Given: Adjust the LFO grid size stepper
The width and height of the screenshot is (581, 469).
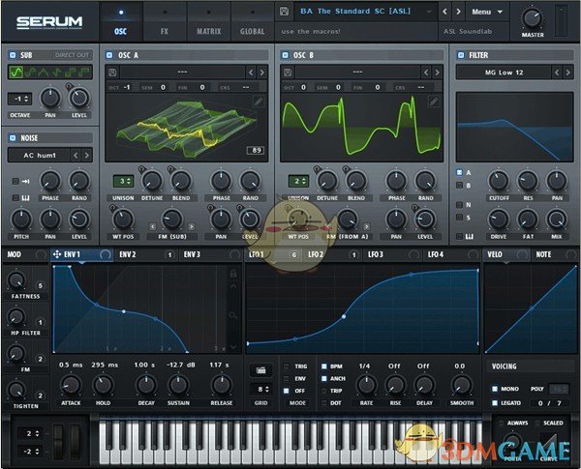Looking at the screenshot, I should tap(262, 389).
